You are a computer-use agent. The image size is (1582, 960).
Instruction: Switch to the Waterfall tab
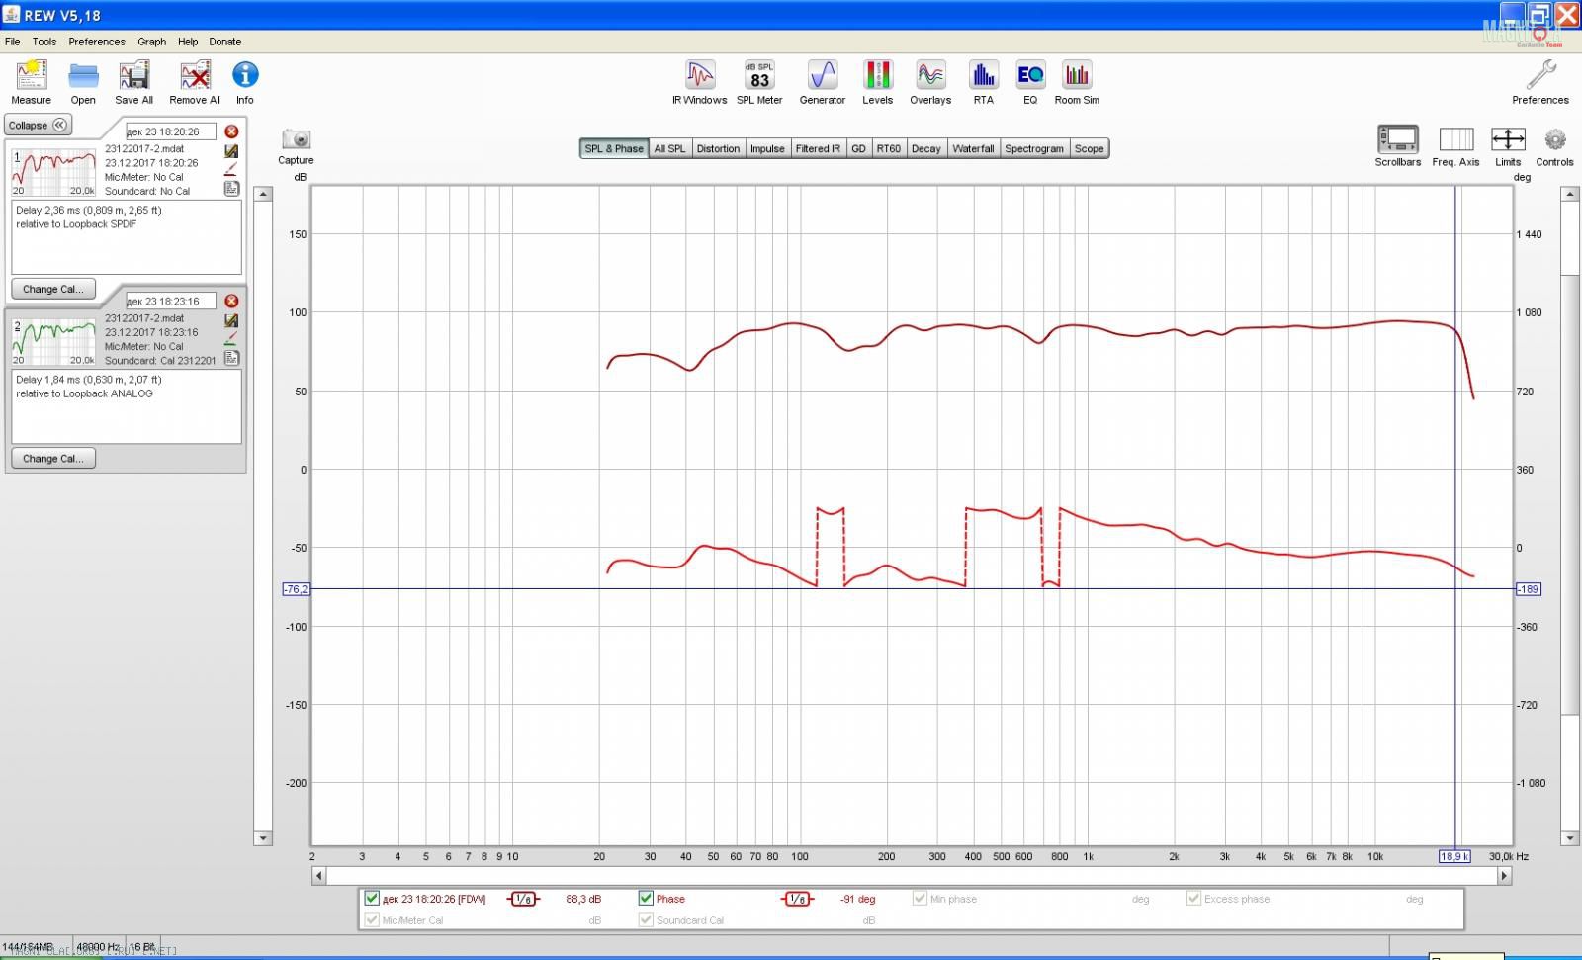[973, 148]
